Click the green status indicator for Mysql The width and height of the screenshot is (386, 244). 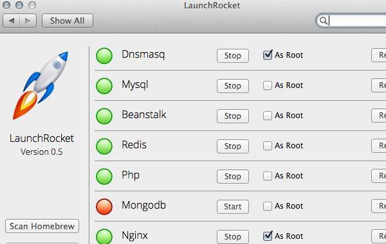tap(104, 86)
